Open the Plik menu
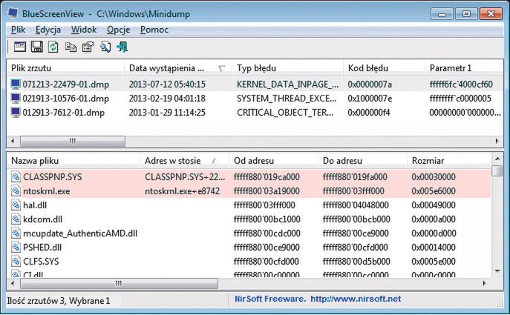 coord(19,30)
